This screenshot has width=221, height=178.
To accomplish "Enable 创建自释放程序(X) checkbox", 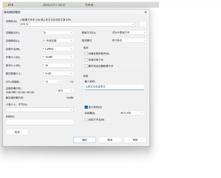I will (86, 53).
